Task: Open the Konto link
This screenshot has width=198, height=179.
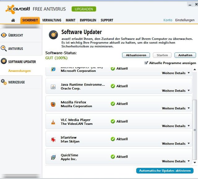Action: [168, 20]
